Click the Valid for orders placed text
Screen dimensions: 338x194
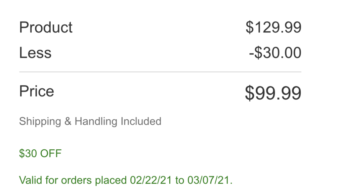pyautogui.click(x=73, y=180)
